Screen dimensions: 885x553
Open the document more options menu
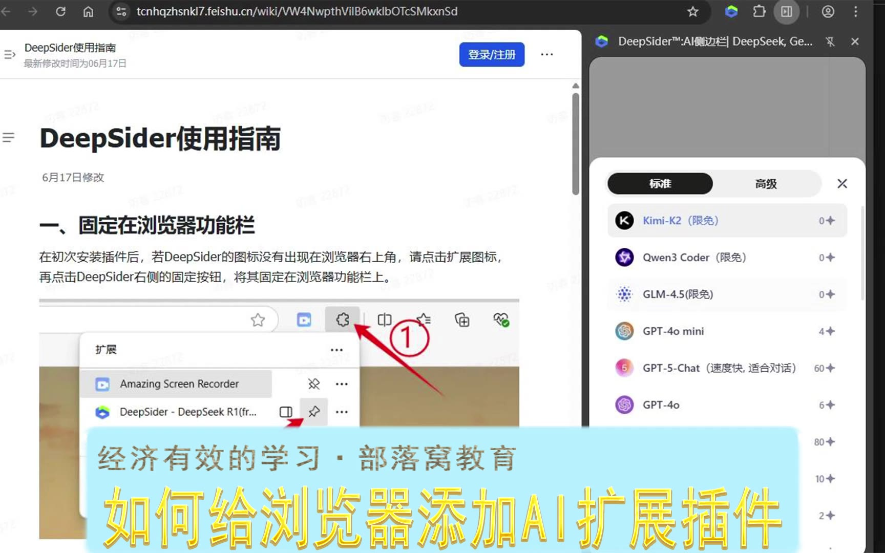[x=546, y=55]
